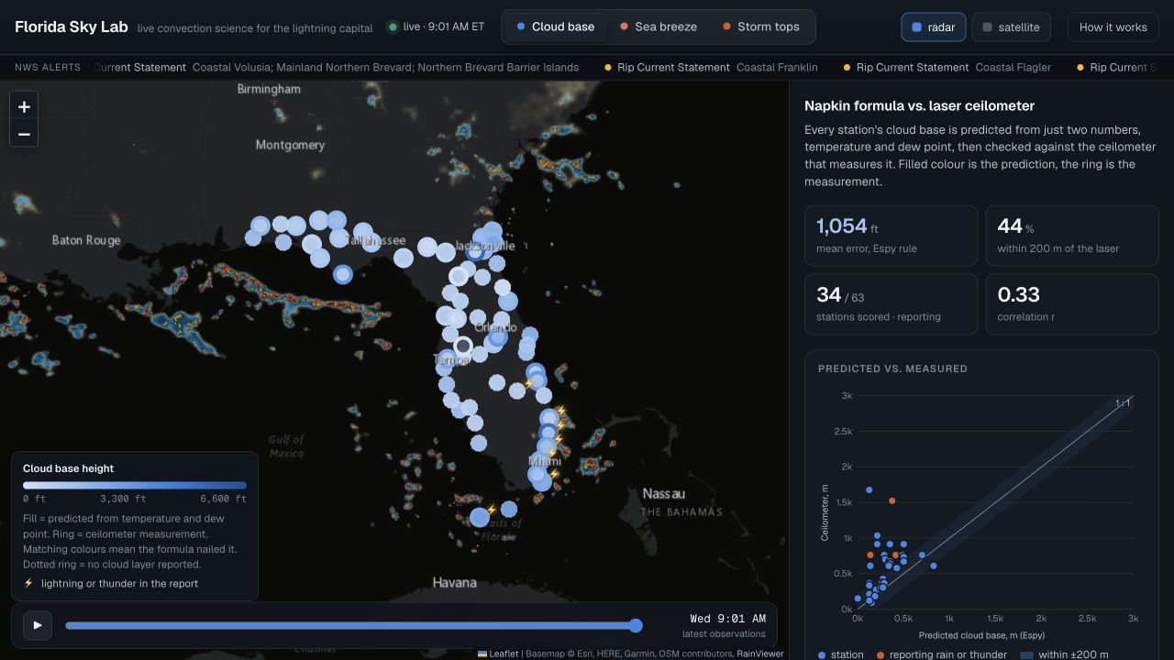Click the 'station' chart legend entry
The image size is (1174, 660).
click(x=840, y=654)
